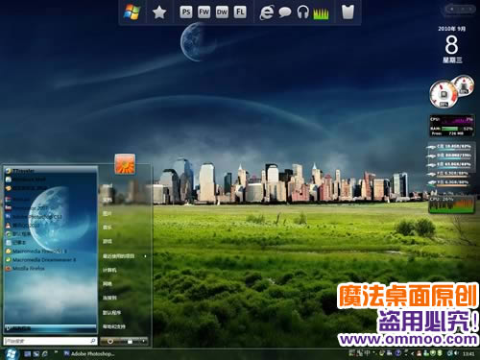Click the large CPU gauge gadget

(x=444, y=94)
